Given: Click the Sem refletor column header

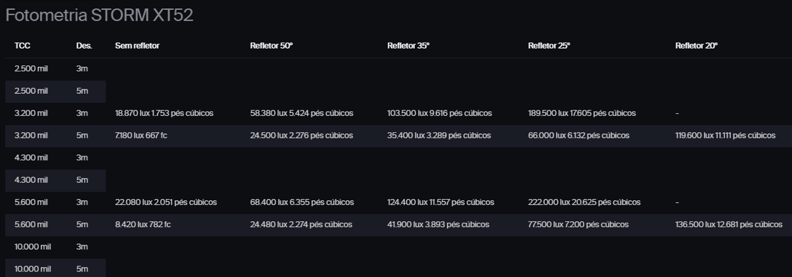Looking at the screenshot, I should tap(137, 46).
